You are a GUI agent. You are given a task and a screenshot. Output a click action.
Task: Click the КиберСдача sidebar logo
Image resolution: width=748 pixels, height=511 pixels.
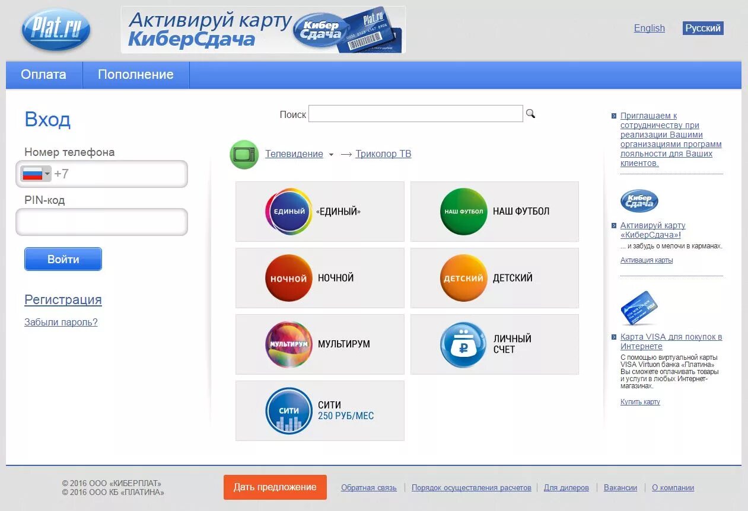pos(639,200)
